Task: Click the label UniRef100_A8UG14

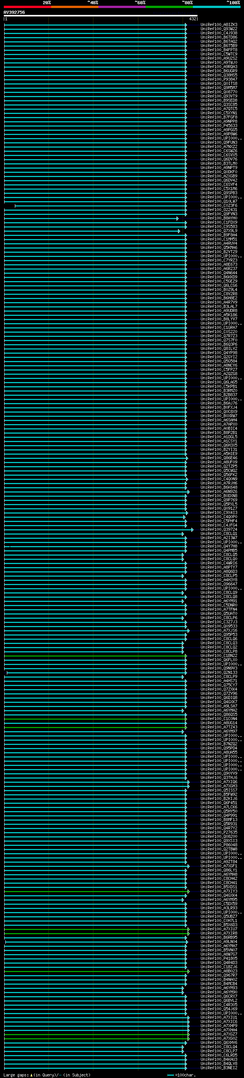Action: tap(219, 723)
